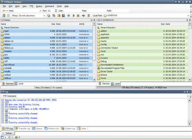Open the Host address dropdown
The height and width of the screenshot is (139, 192).
(x=40, y=11)
